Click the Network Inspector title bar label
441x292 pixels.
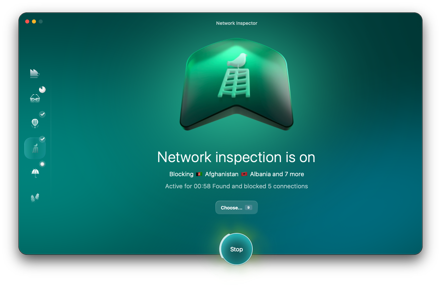coord(236,23)
